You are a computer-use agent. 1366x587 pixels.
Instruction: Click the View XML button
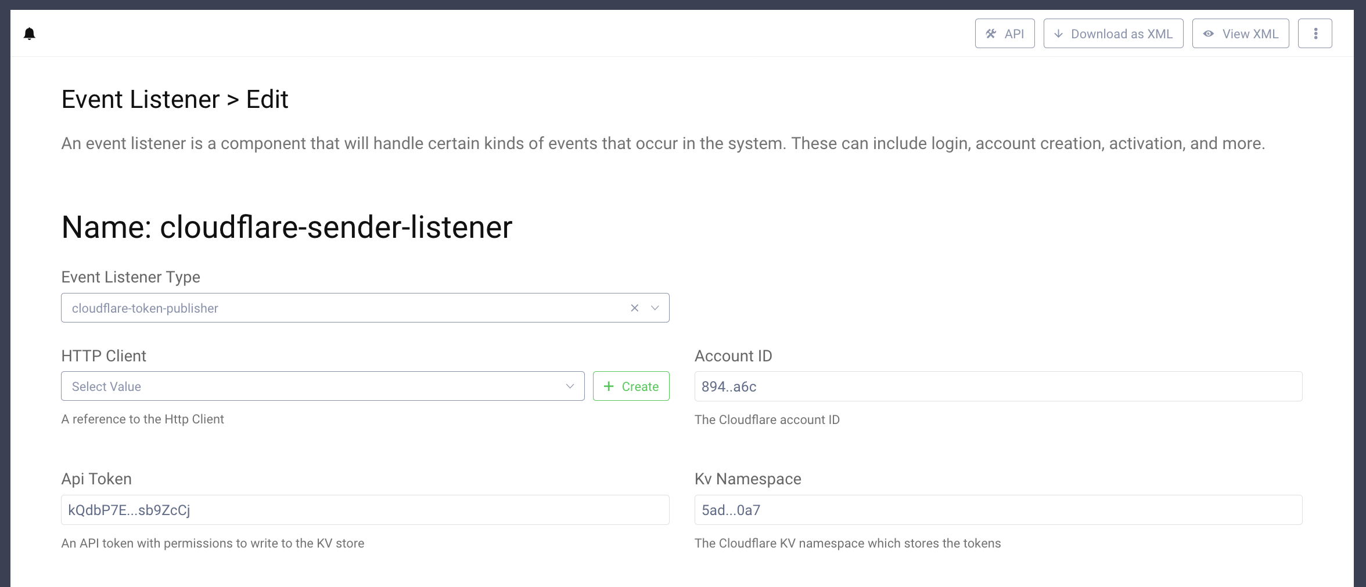[1241, 34]
